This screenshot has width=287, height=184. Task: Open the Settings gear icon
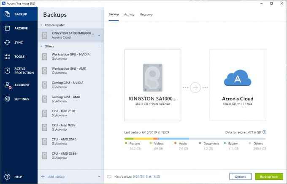pos(7,99)
